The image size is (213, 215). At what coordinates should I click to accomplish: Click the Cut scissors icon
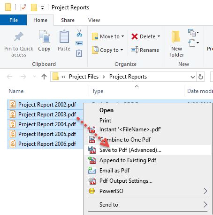tap(79, 33)
